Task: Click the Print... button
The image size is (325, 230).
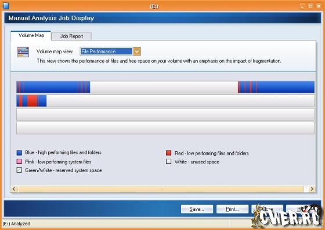Action: click(232, 209)
